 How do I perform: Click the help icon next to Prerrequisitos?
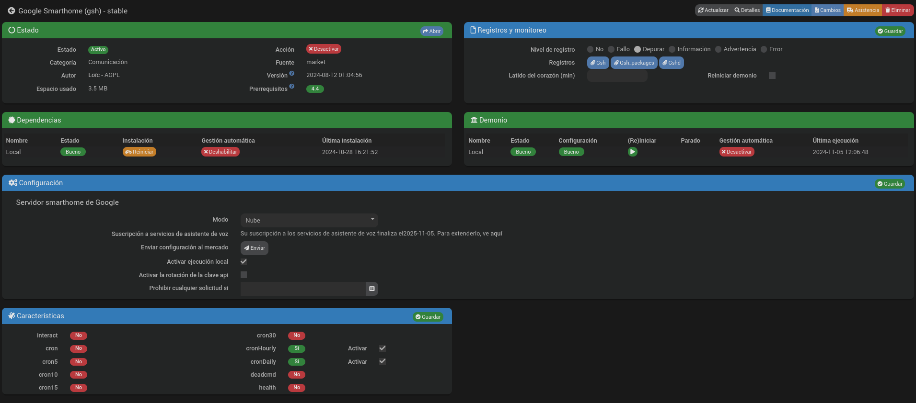pyautogui.click(x=292, y=87)
